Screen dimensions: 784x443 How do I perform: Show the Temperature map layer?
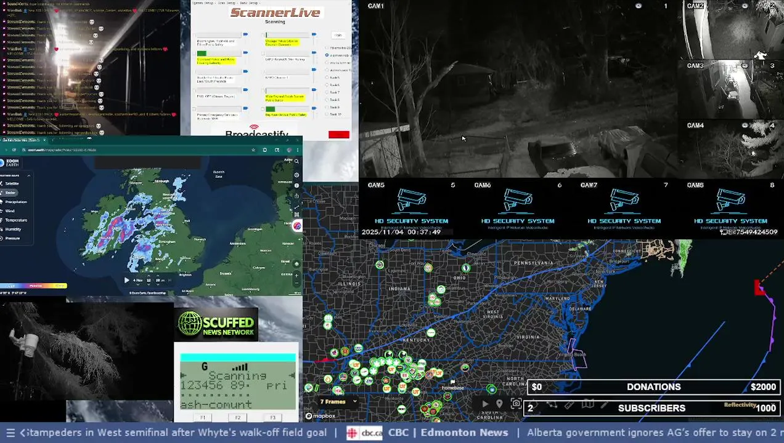[15, 220]
